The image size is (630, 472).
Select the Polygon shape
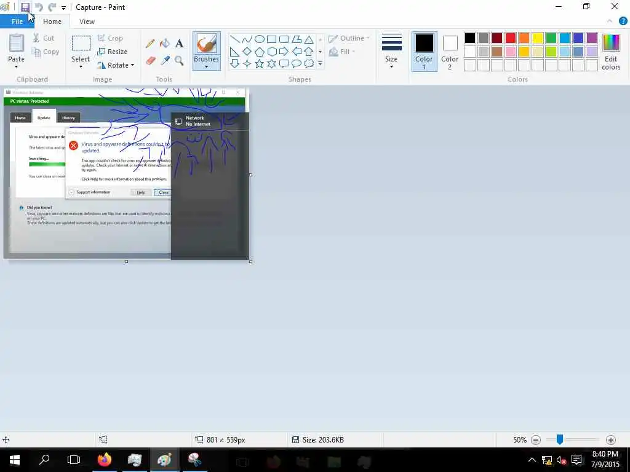click(297, 39)
